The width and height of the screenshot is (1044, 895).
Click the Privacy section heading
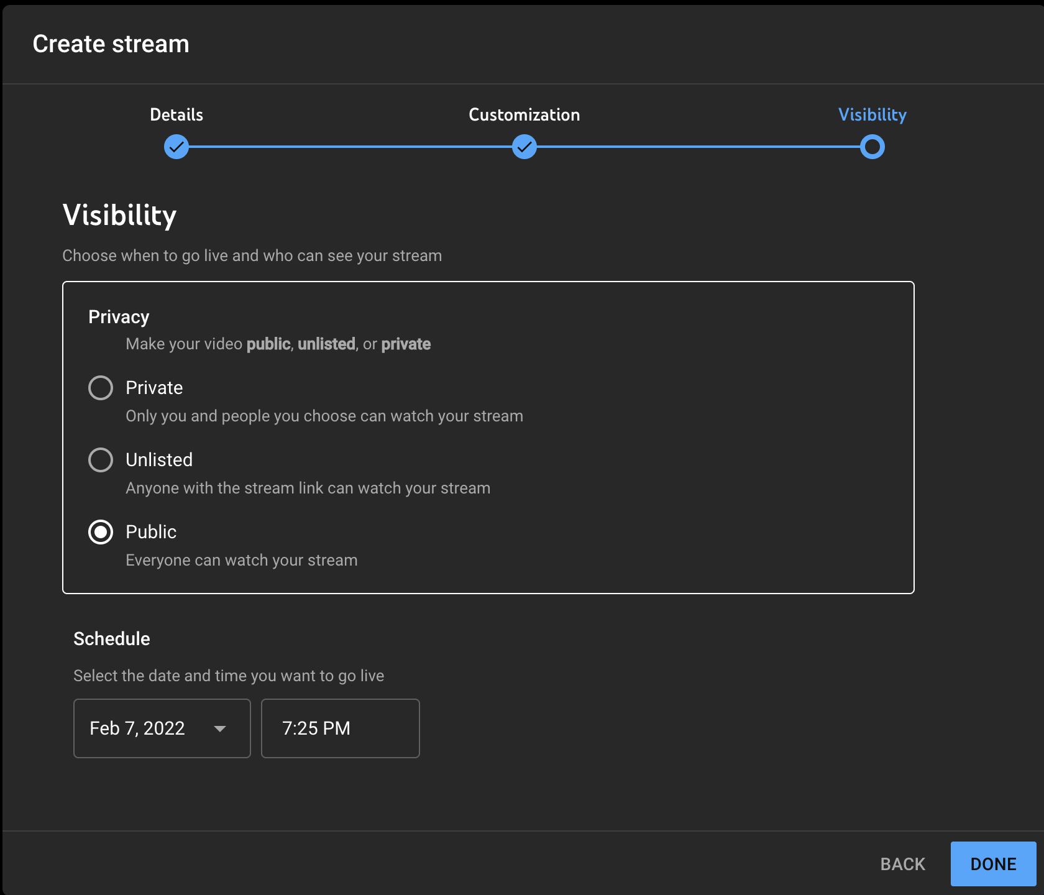(119, 317)
